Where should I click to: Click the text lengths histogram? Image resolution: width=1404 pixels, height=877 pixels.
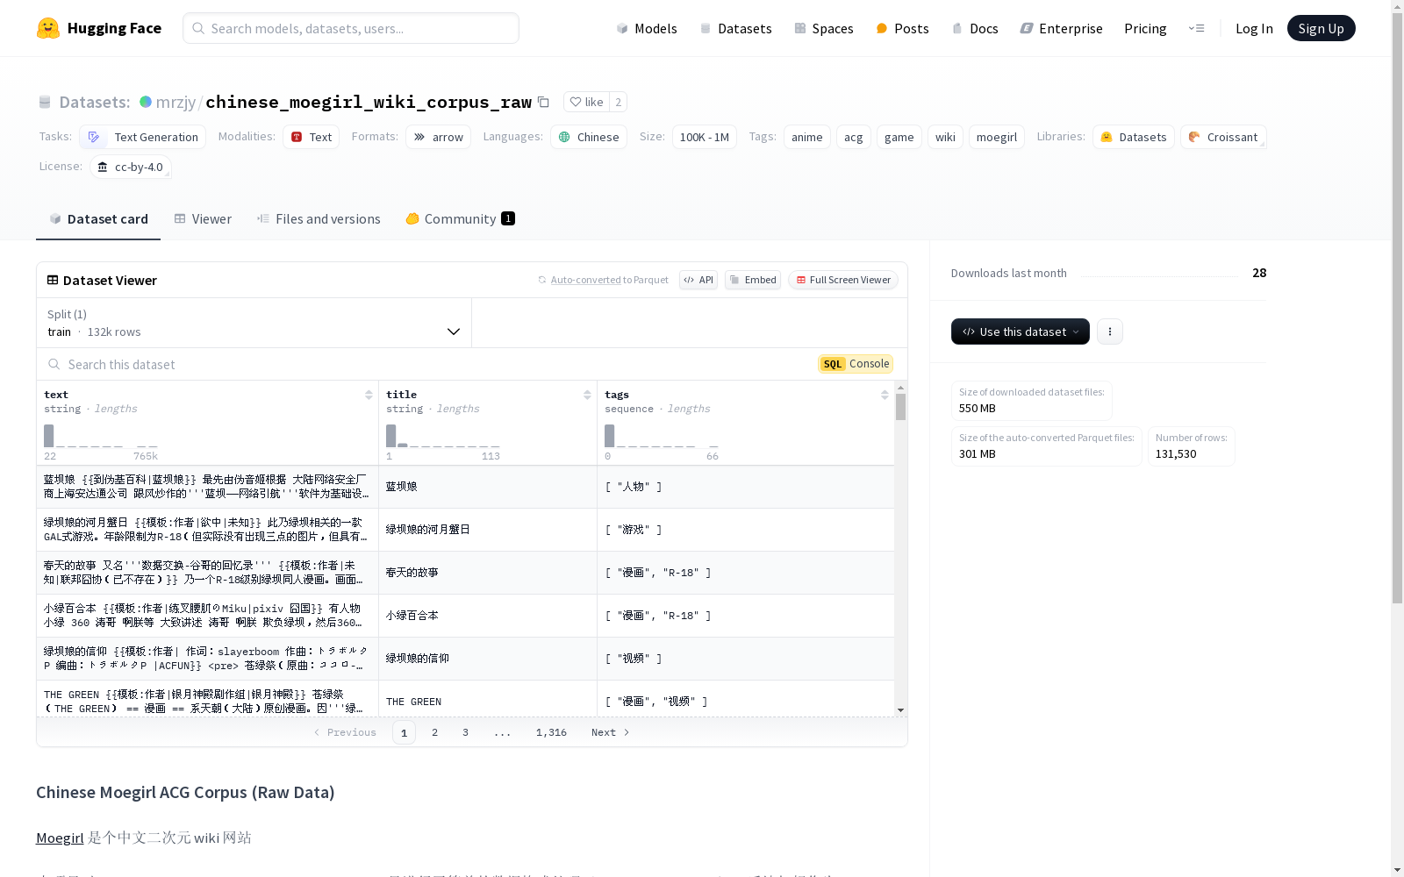101,437
